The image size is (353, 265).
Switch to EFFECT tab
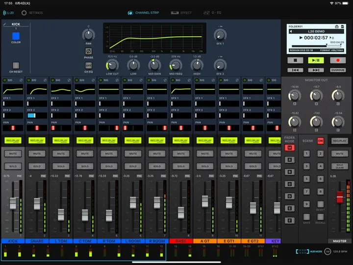[181, 13]
